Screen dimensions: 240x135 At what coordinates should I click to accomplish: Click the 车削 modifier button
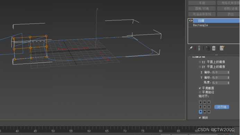point(202,3)
